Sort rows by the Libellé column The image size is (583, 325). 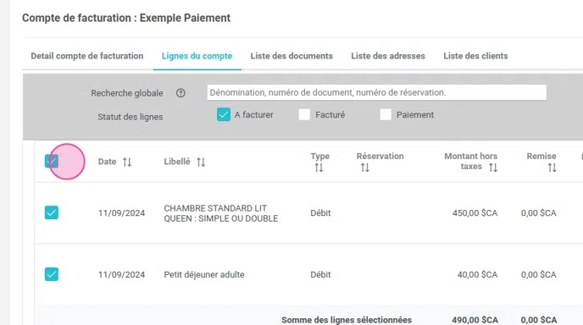click(201, 162)
